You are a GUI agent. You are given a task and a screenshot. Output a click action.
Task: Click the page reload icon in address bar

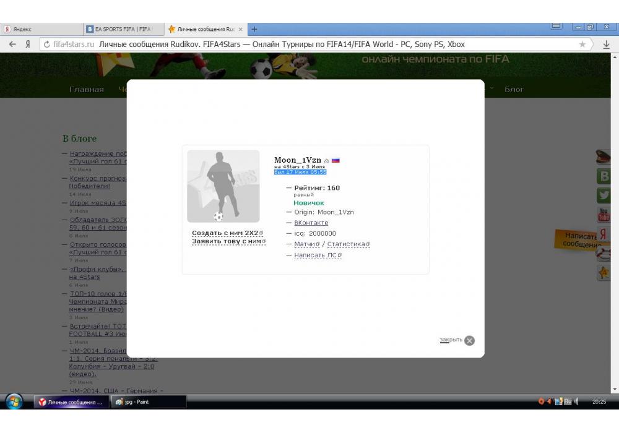pos(46,45)
